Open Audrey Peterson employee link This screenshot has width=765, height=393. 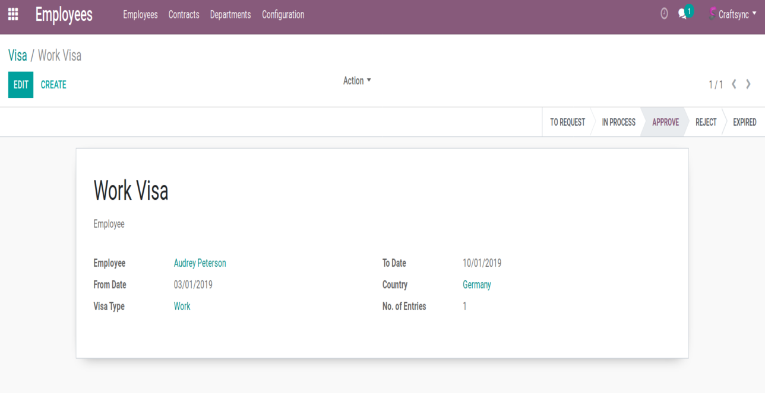200,263
